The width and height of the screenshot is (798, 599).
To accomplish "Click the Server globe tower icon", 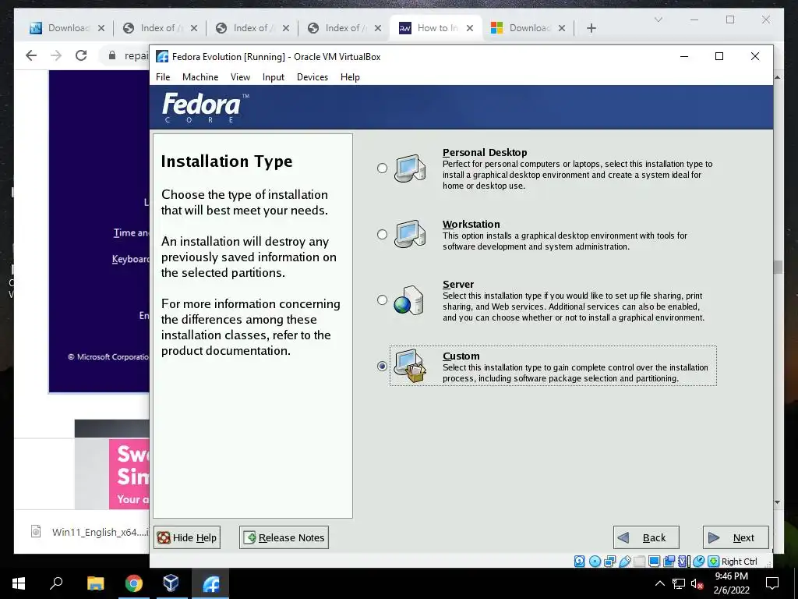I will pos(409,300).
